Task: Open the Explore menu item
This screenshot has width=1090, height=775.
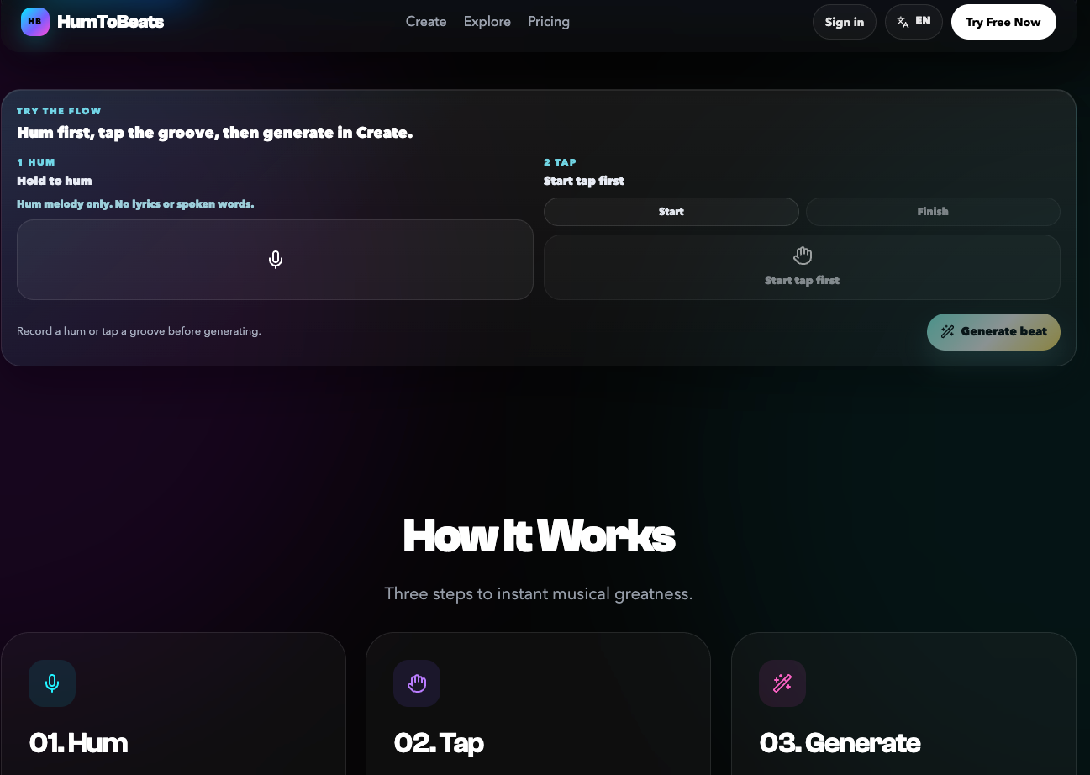Action: click(487, 22)
